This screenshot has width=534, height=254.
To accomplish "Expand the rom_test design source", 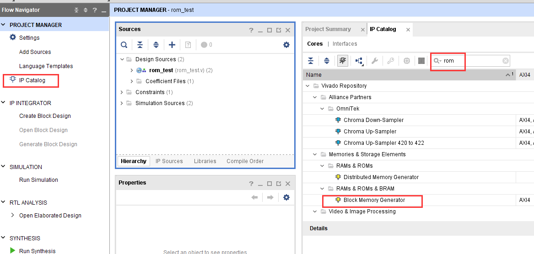I will coord(132,70).
